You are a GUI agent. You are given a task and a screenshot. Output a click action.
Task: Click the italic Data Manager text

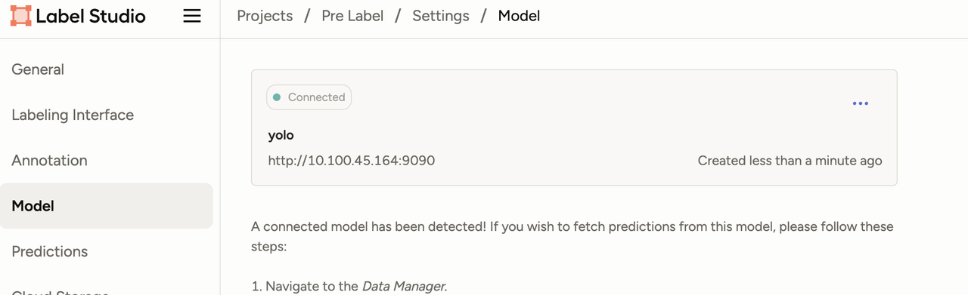tap(405, 286)
